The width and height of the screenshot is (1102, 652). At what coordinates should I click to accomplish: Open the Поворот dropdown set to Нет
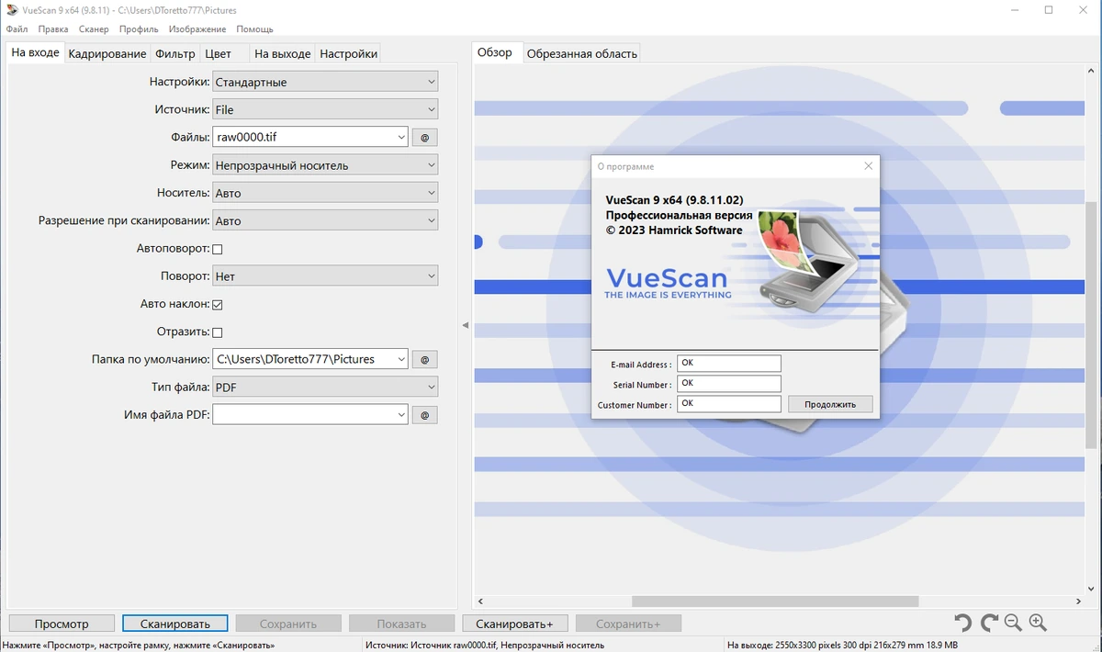[x=325, y=275]
